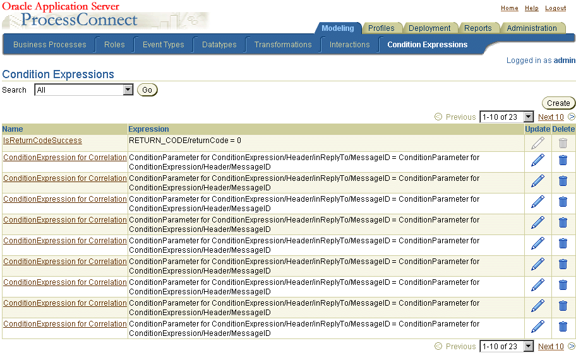This screenshot has width=576, height=358.
Task: Go to the Interactions subtab
Action: click(x=349, y=44)
